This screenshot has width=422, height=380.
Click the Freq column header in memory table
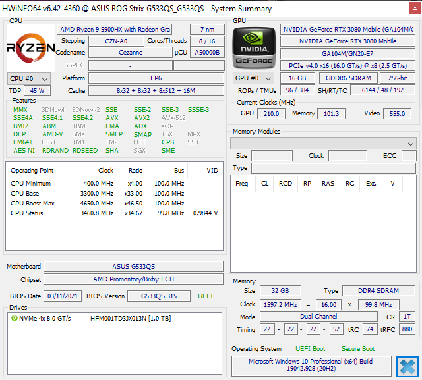pyautogui.click(x=243, y=184)
